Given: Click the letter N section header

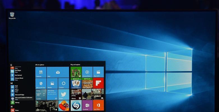Looking at the screenshot, I should pyautogui.click(x=11, y=107).
